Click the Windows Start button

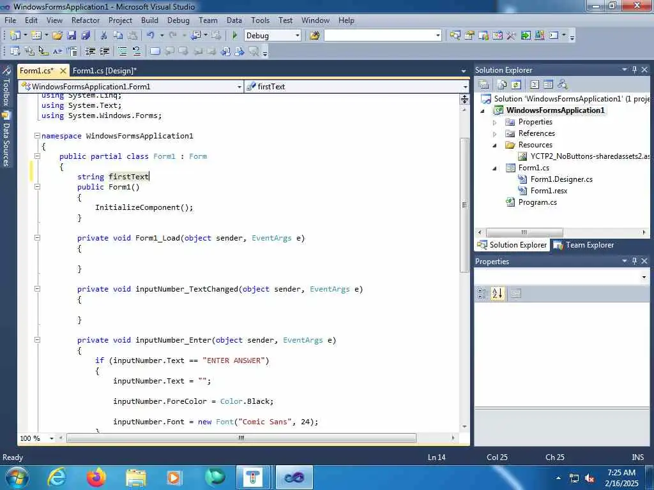pos(17,477)
